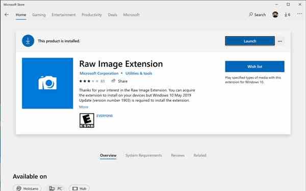The height and width of the screenshot is (191, 306).
Task: Click the 'Raw Image Extension' title
Action: pos(121,64)
